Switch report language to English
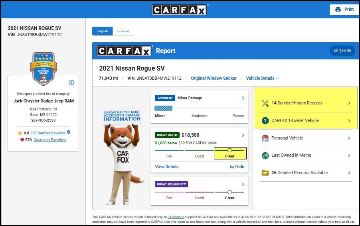Screen dimensions: 360x226 [x=103, y=31]
